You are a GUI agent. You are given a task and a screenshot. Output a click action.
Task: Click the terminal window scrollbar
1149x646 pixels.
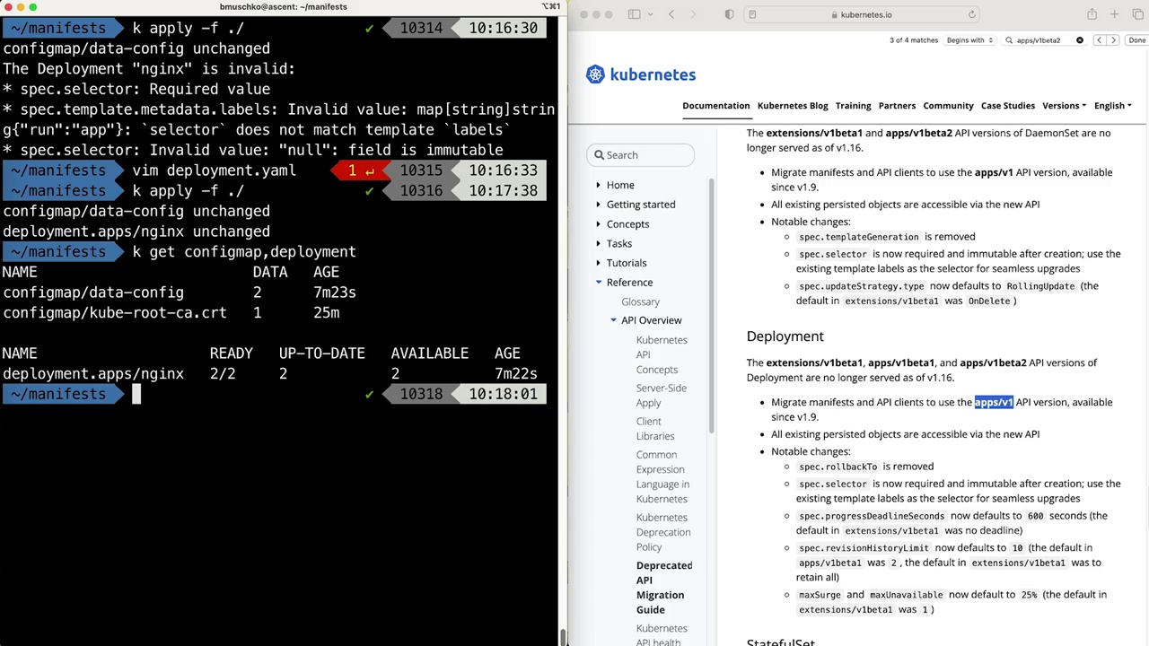[x=562, y=636]
